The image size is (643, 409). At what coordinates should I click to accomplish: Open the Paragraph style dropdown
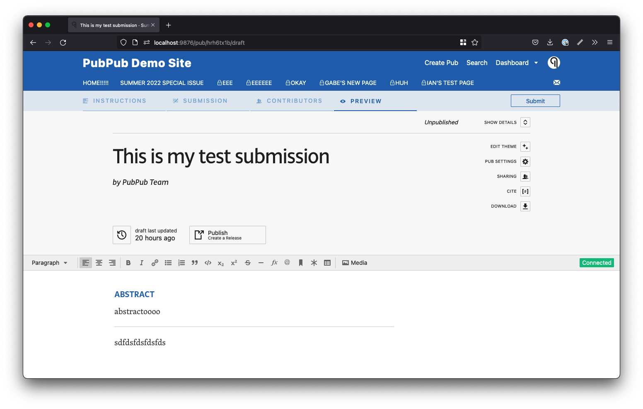point(49,262)
